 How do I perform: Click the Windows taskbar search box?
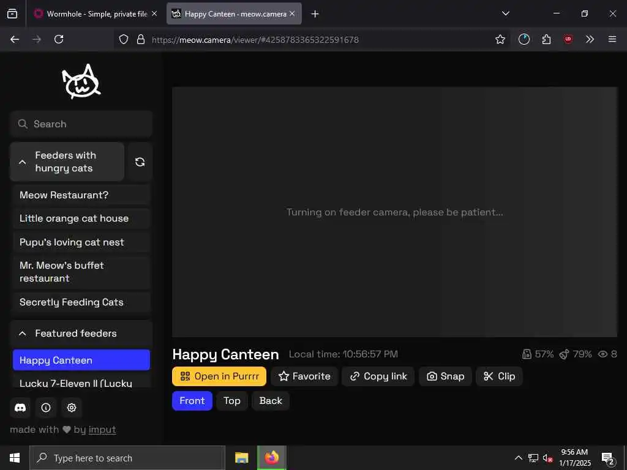coord(127,458)
